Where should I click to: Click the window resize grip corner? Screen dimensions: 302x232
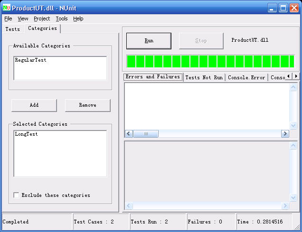(297, 227)
